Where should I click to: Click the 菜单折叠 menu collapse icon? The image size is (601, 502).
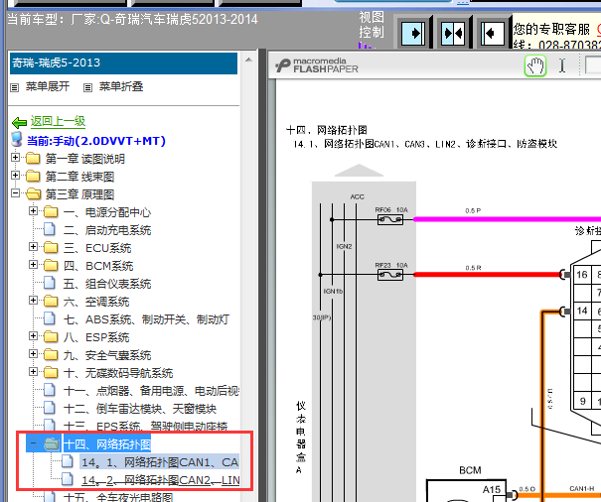click(87, 87)
